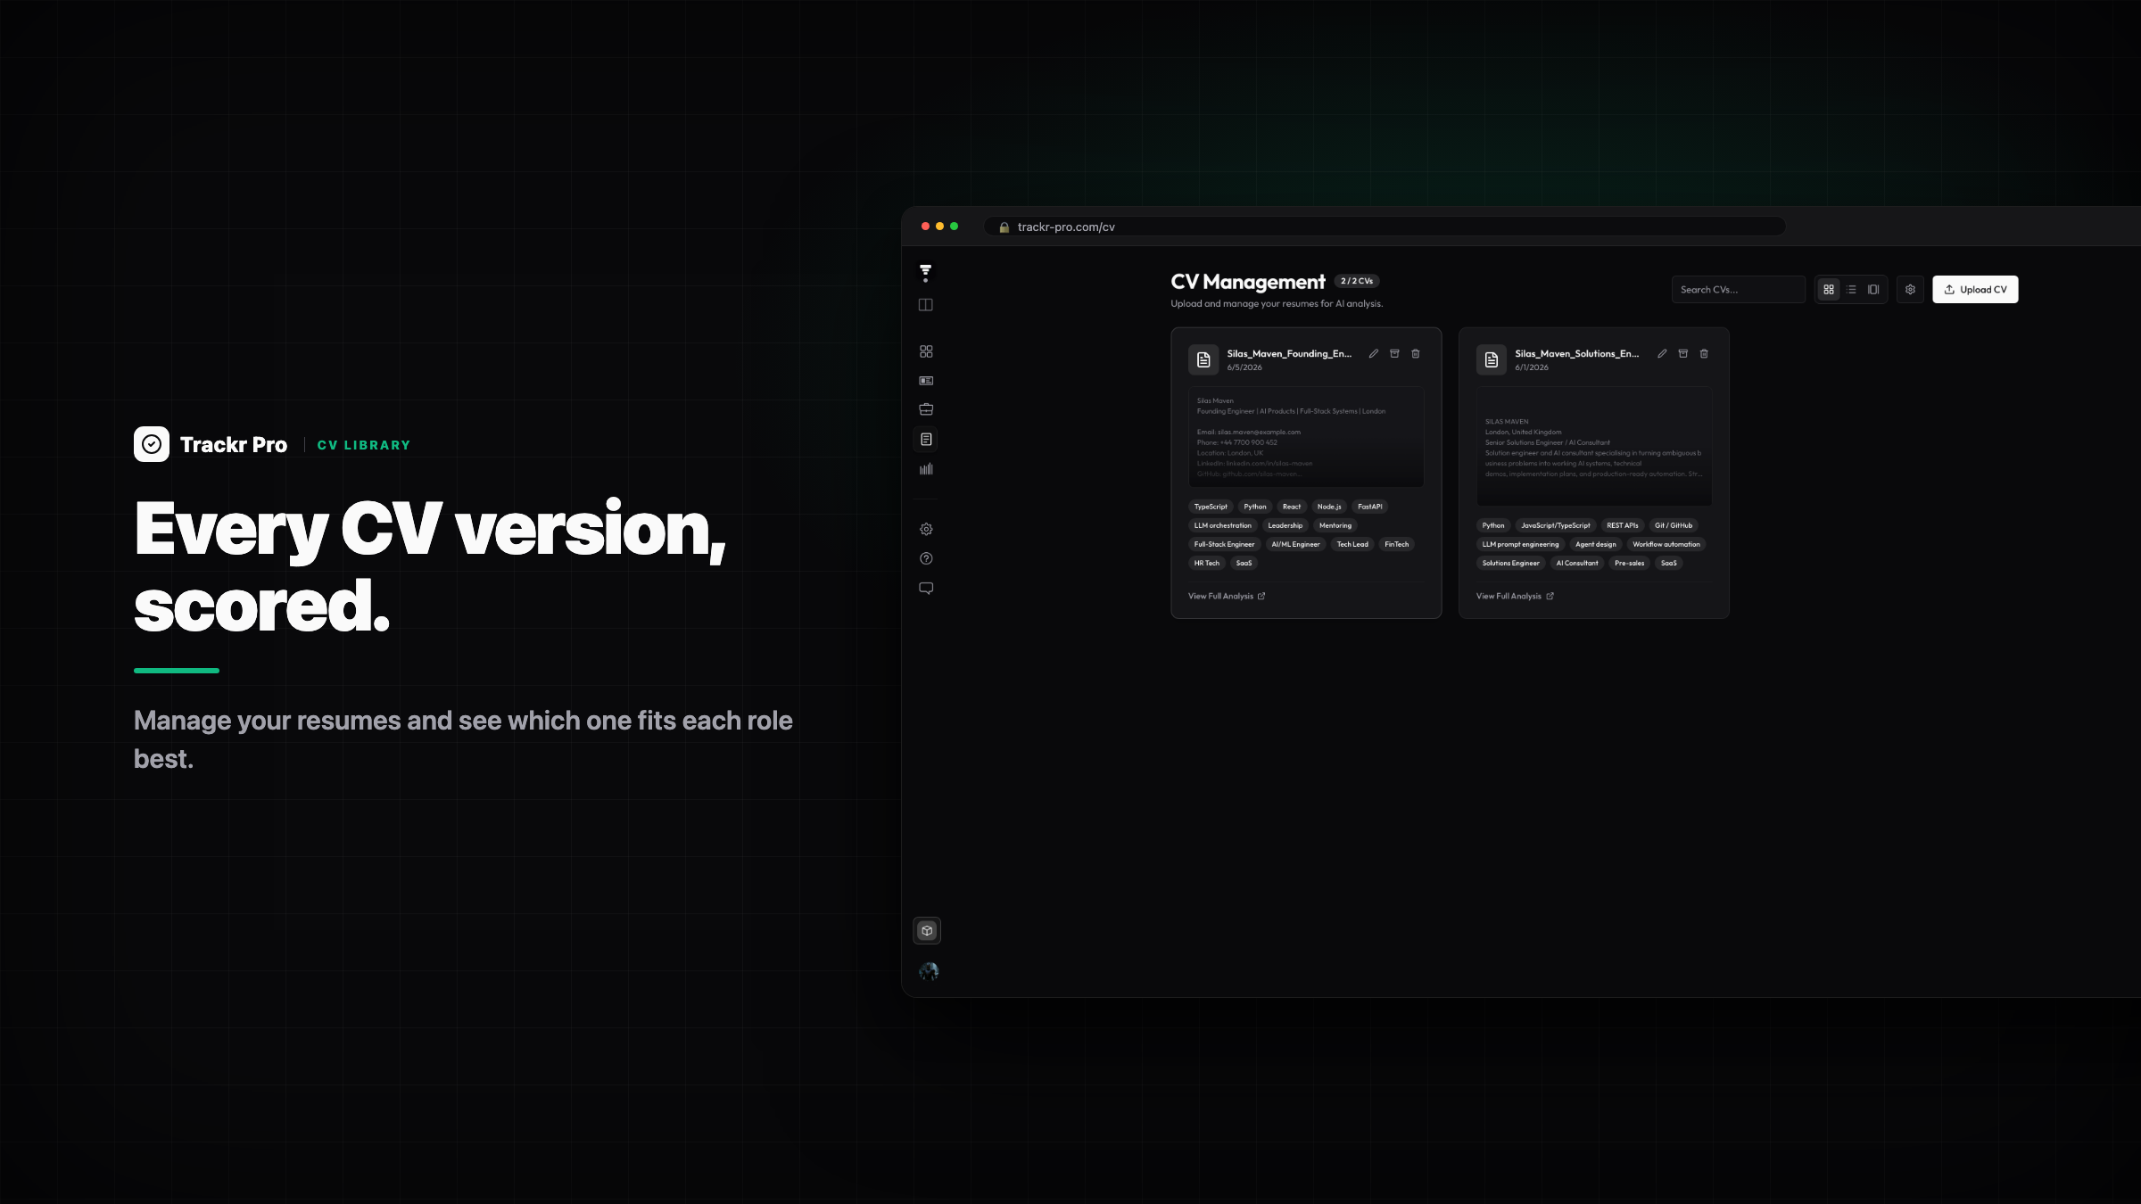Open the settings gear in sidebar
2141x1204 pixels.
[926, 529]
